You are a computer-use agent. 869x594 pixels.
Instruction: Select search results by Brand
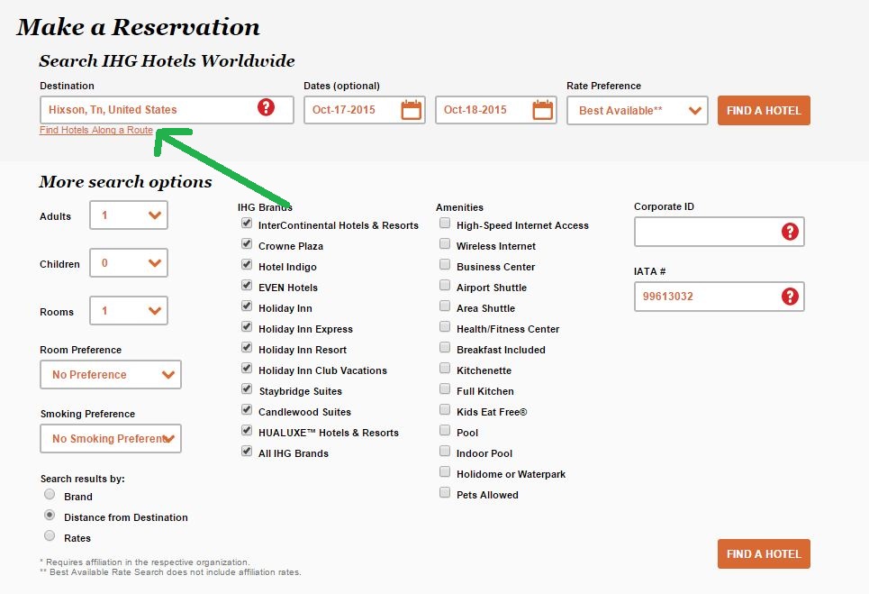(50, 495)
